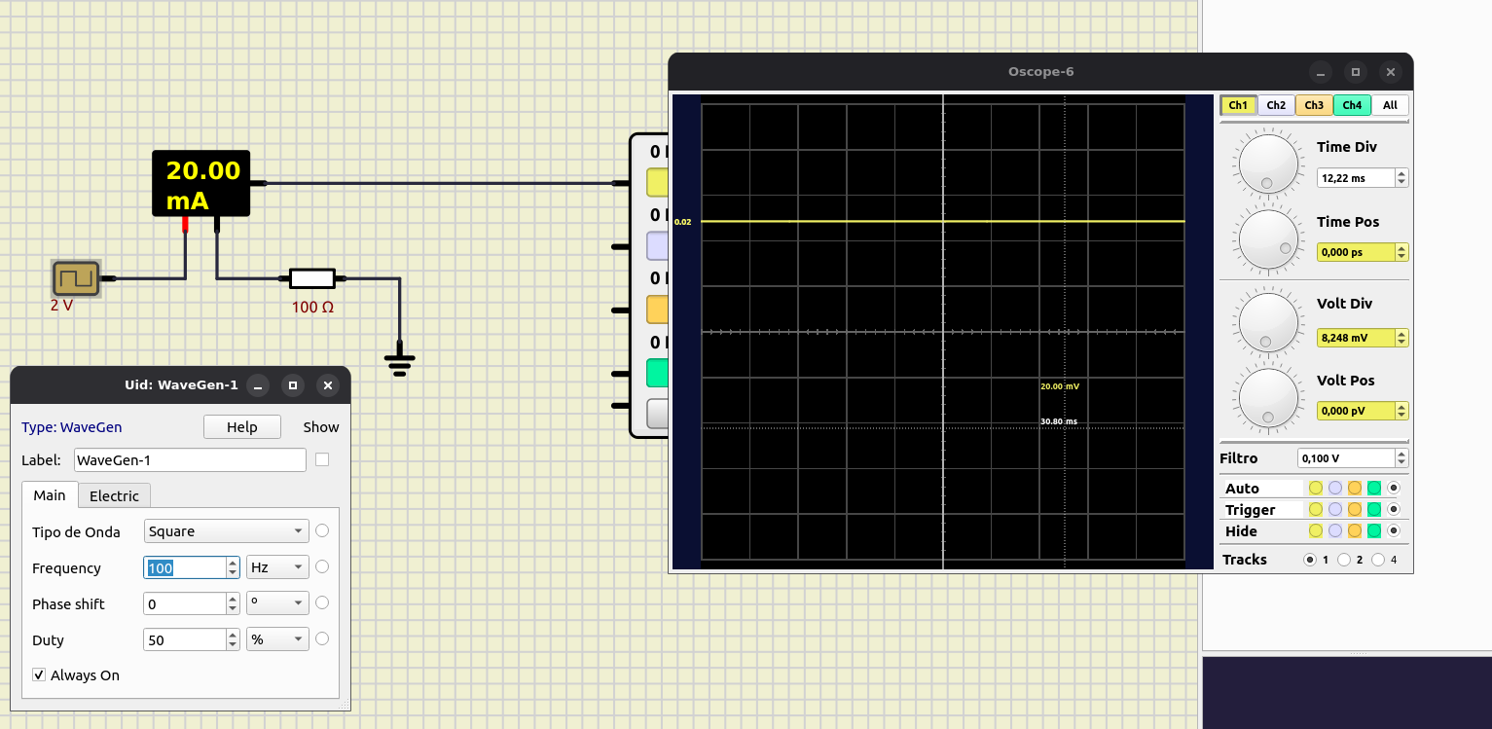Select the square wave generator component

point(77,278)
